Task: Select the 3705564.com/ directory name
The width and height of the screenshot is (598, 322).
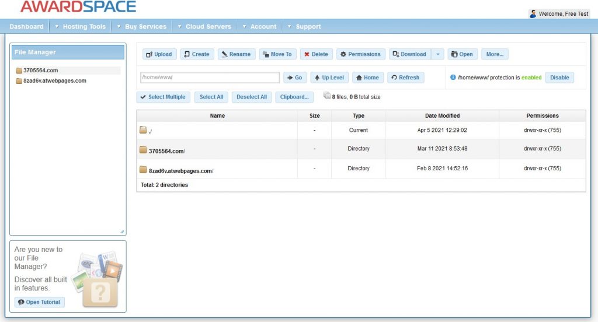Action: pyautogui.click(x=166, y=151)
